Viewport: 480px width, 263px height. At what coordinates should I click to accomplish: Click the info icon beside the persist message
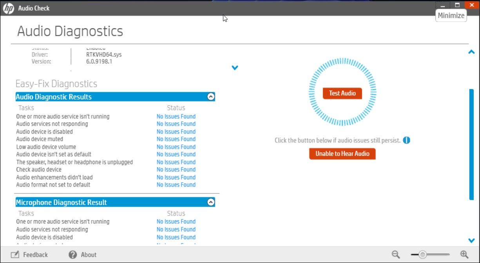(x=406, y=140)
